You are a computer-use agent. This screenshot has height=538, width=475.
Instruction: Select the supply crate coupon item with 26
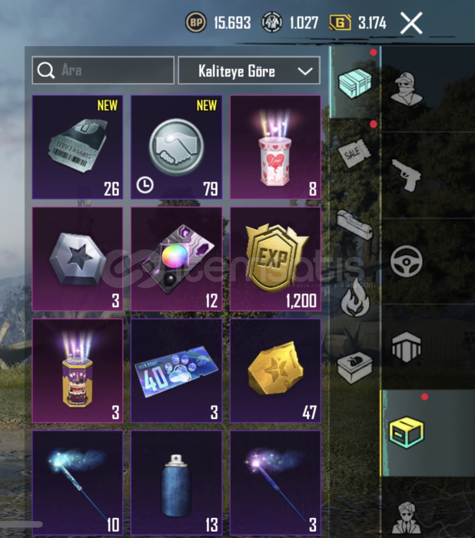coord(78,147)
